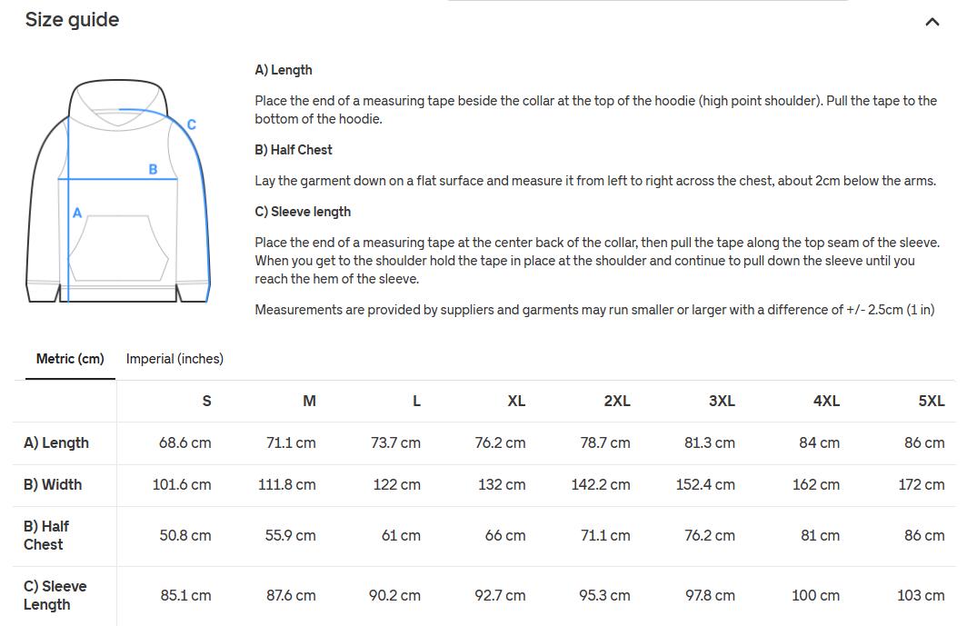Click the S size column header
967x626 pixels.
click(206, 401)
